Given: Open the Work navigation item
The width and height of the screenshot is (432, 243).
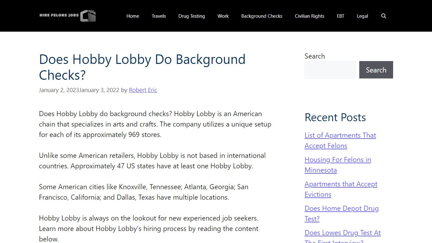Looking at the screenshot, I should (x=223, y=16).
